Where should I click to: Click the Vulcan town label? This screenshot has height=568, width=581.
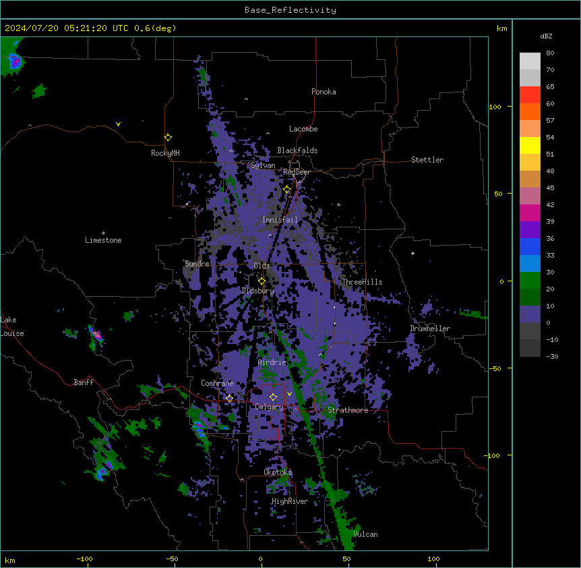pyautogui.click(x=366, y=534)
